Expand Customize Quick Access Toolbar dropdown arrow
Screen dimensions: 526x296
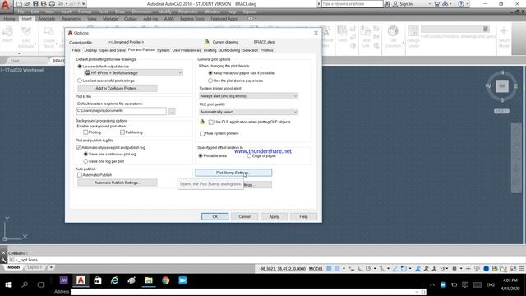[84, 4]
